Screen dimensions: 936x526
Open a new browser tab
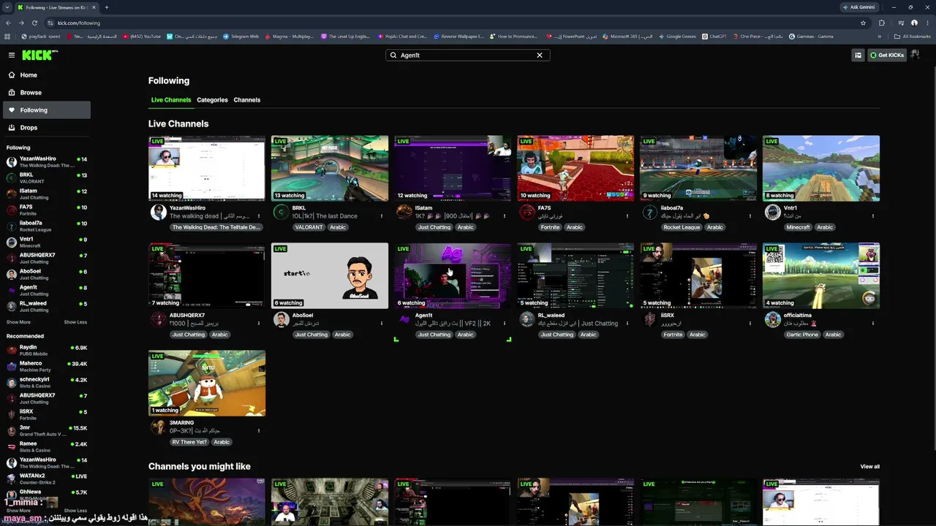(107, 7)
